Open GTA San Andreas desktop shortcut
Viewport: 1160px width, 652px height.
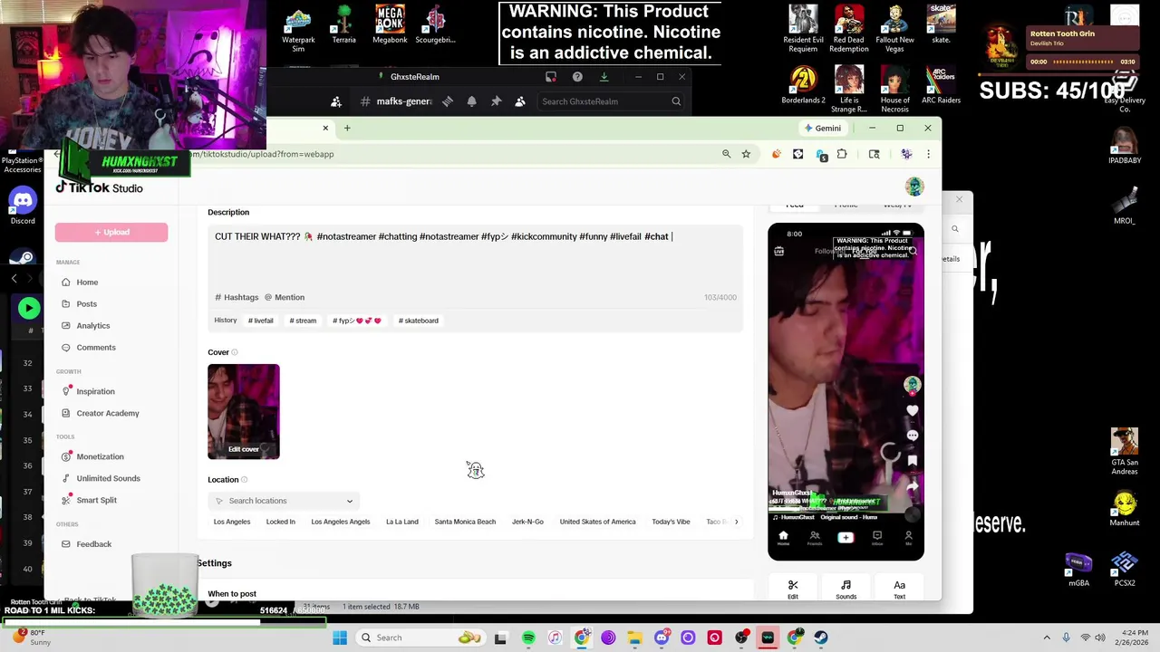pyautogui.click(x=1125, y=451)
